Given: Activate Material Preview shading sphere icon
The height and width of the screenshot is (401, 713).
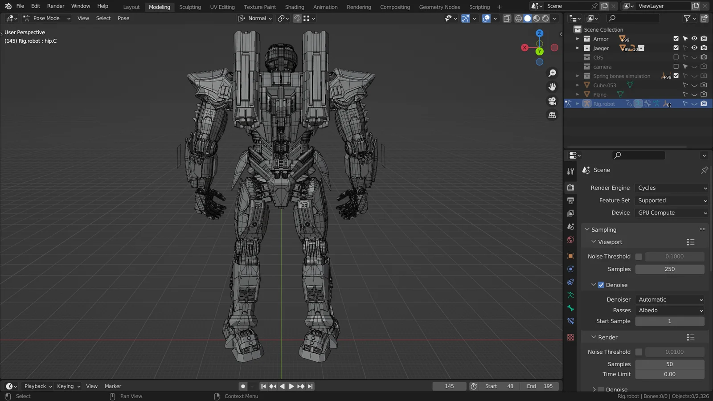Looking at the screenshot, I should [x=536, y=18].
